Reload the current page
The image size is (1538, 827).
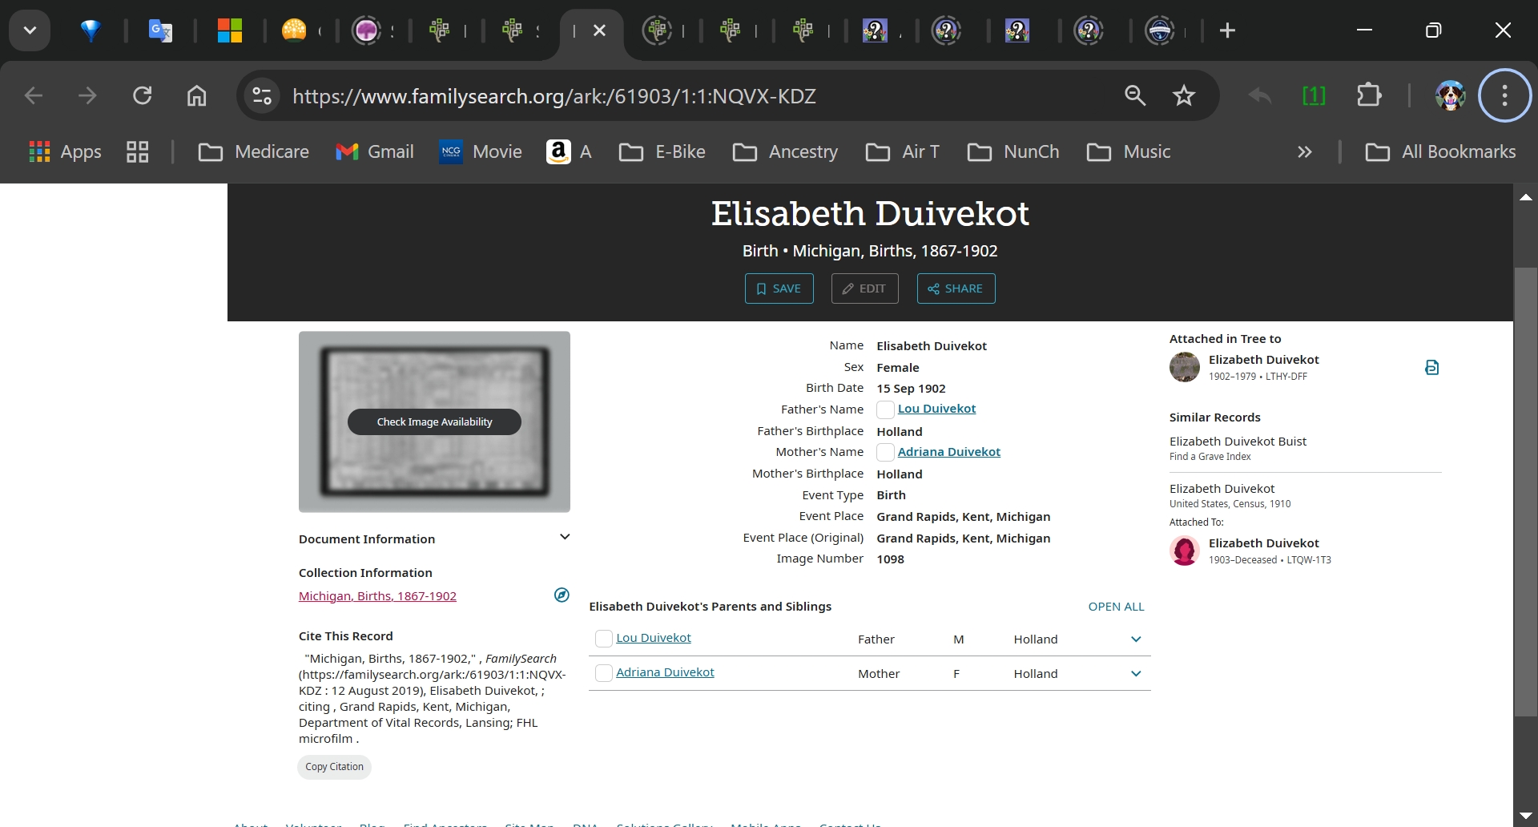(143, 95)
